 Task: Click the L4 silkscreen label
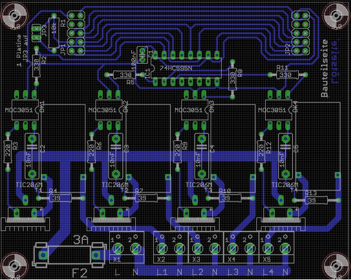coord(268,272)
